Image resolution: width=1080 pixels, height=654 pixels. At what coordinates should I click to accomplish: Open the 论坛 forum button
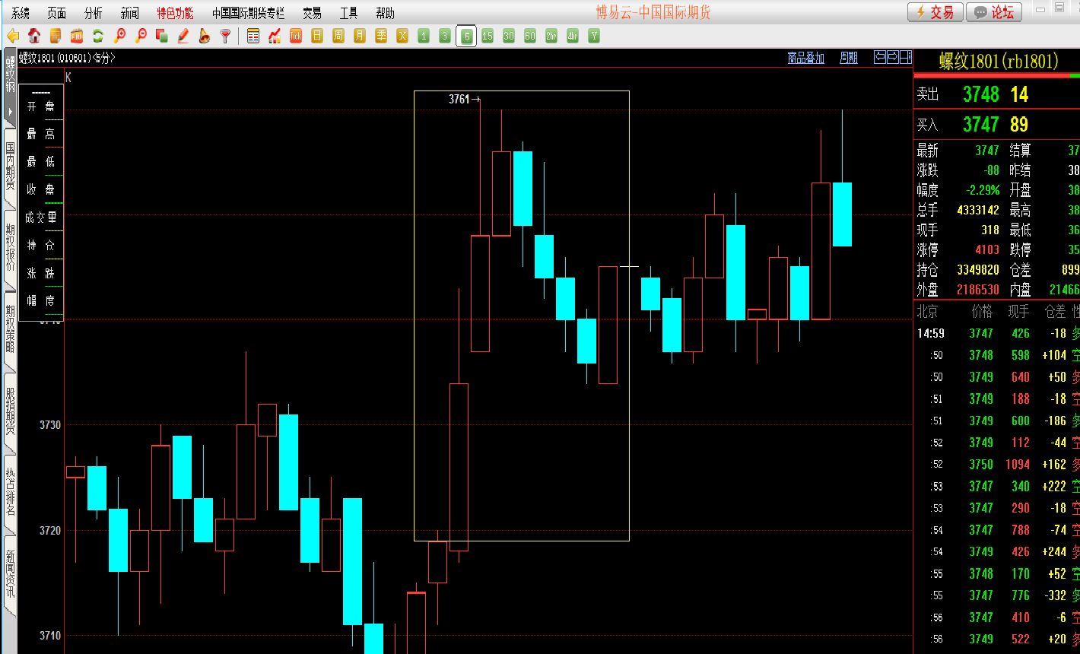[x=995, y=12]
